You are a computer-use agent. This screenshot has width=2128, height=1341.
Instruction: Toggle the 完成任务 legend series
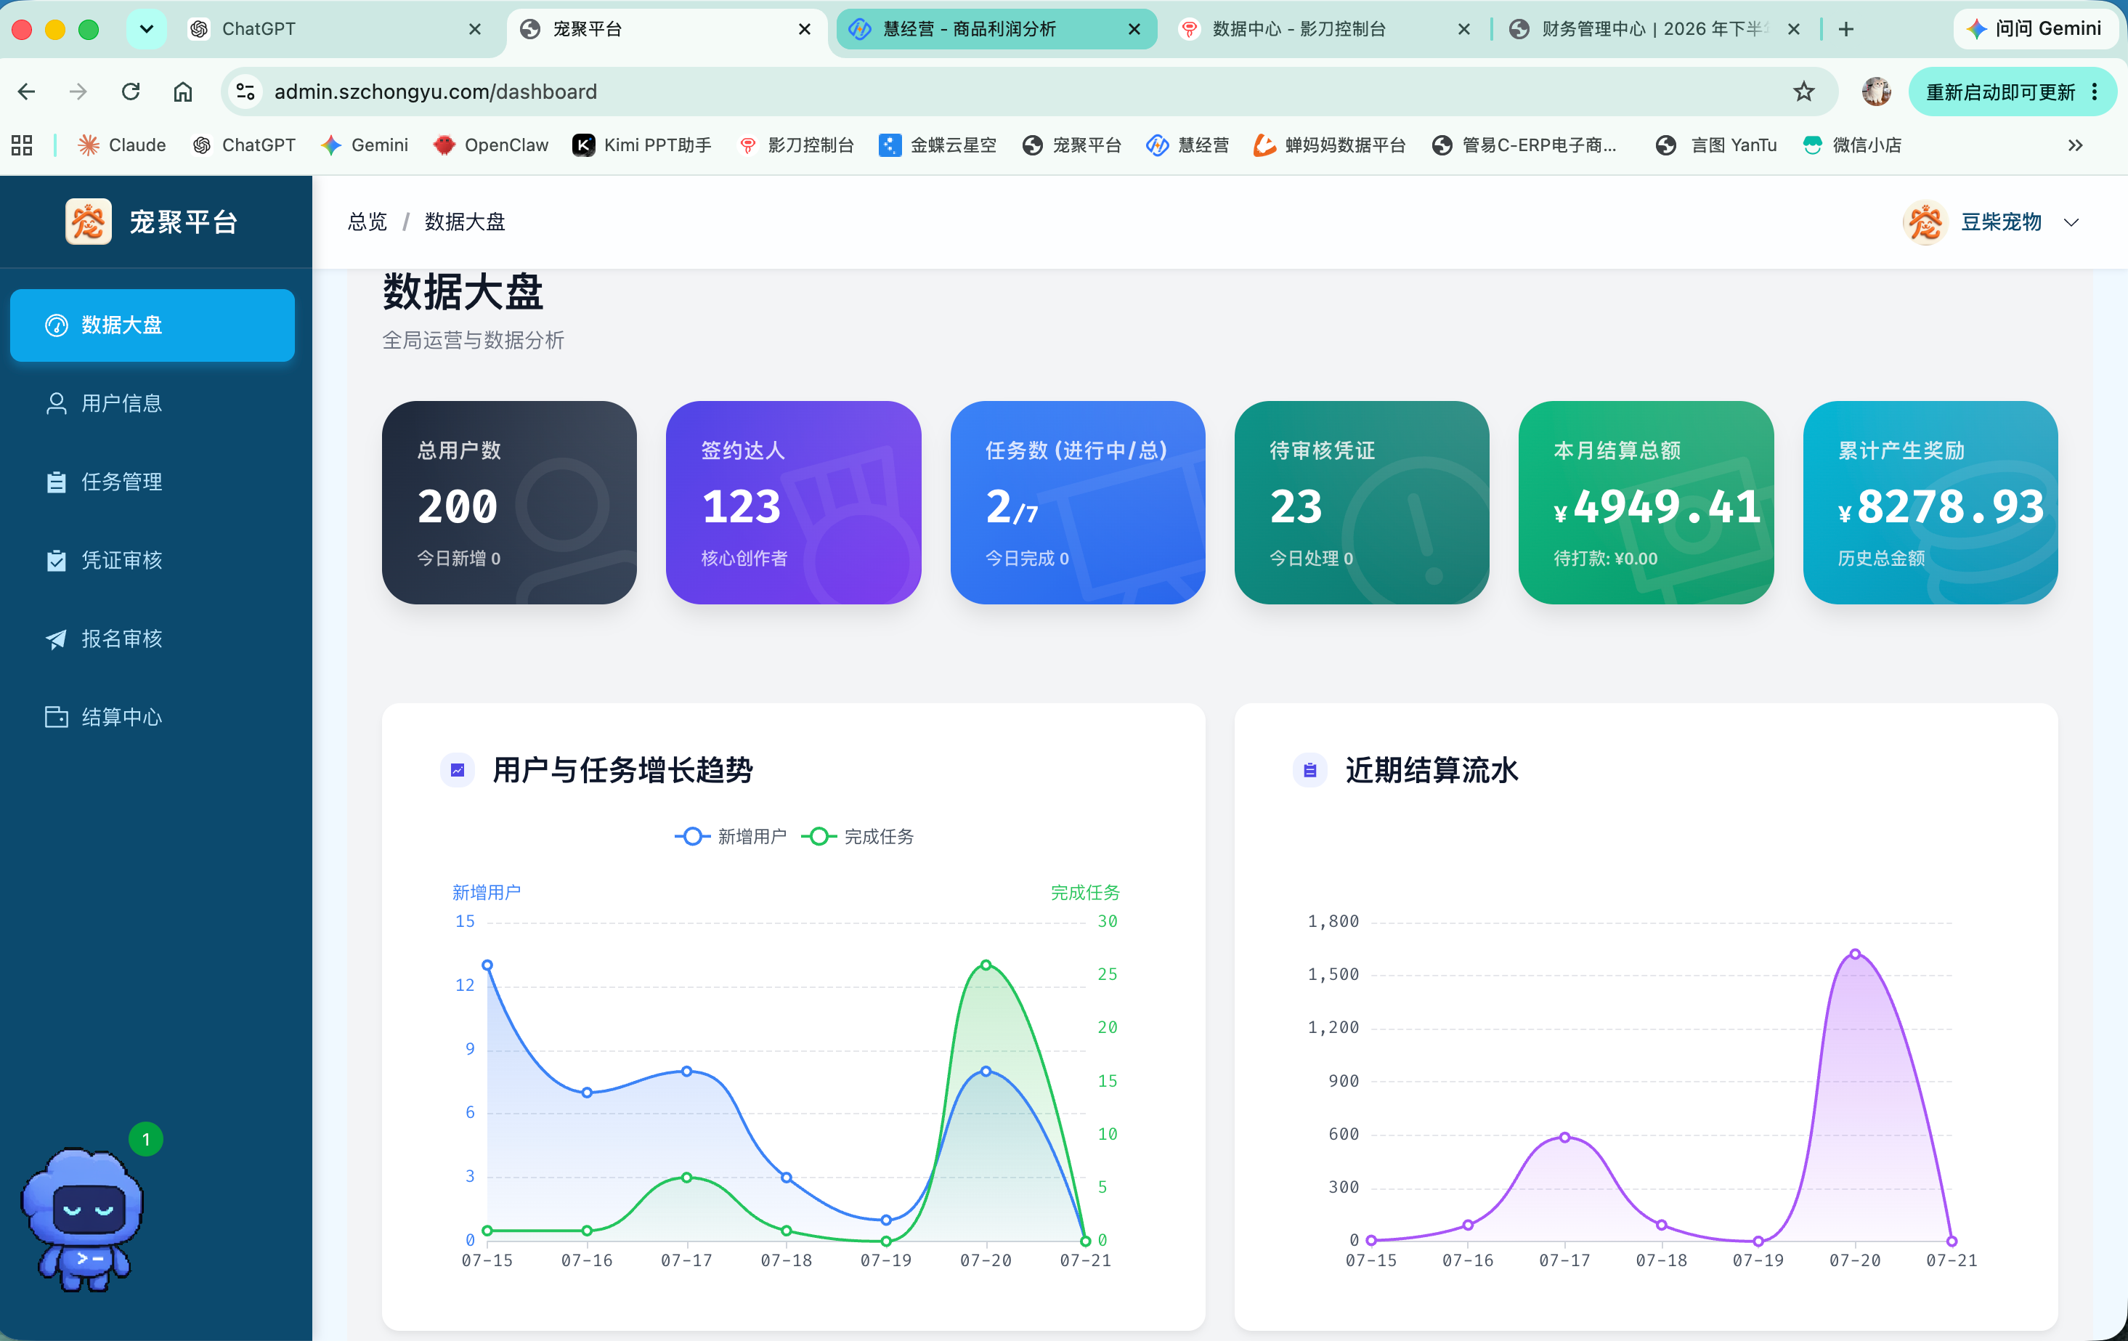click(x=857, y=836)
